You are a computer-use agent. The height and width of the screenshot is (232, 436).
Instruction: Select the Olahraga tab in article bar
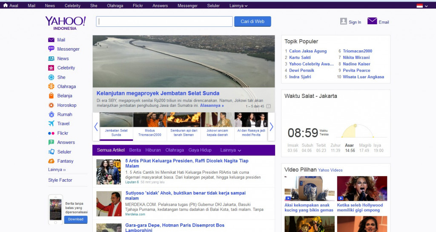click(x=175, y=150)
